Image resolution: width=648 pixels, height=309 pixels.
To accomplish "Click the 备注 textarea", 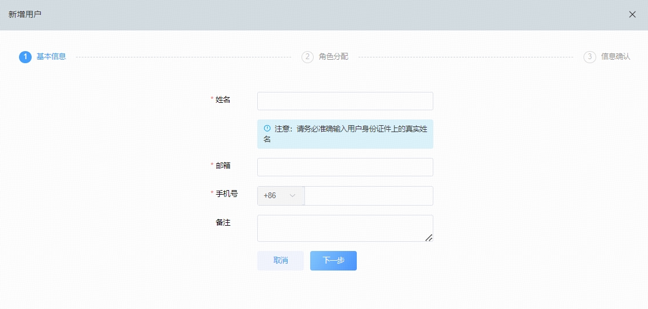I will coord(345,228).
